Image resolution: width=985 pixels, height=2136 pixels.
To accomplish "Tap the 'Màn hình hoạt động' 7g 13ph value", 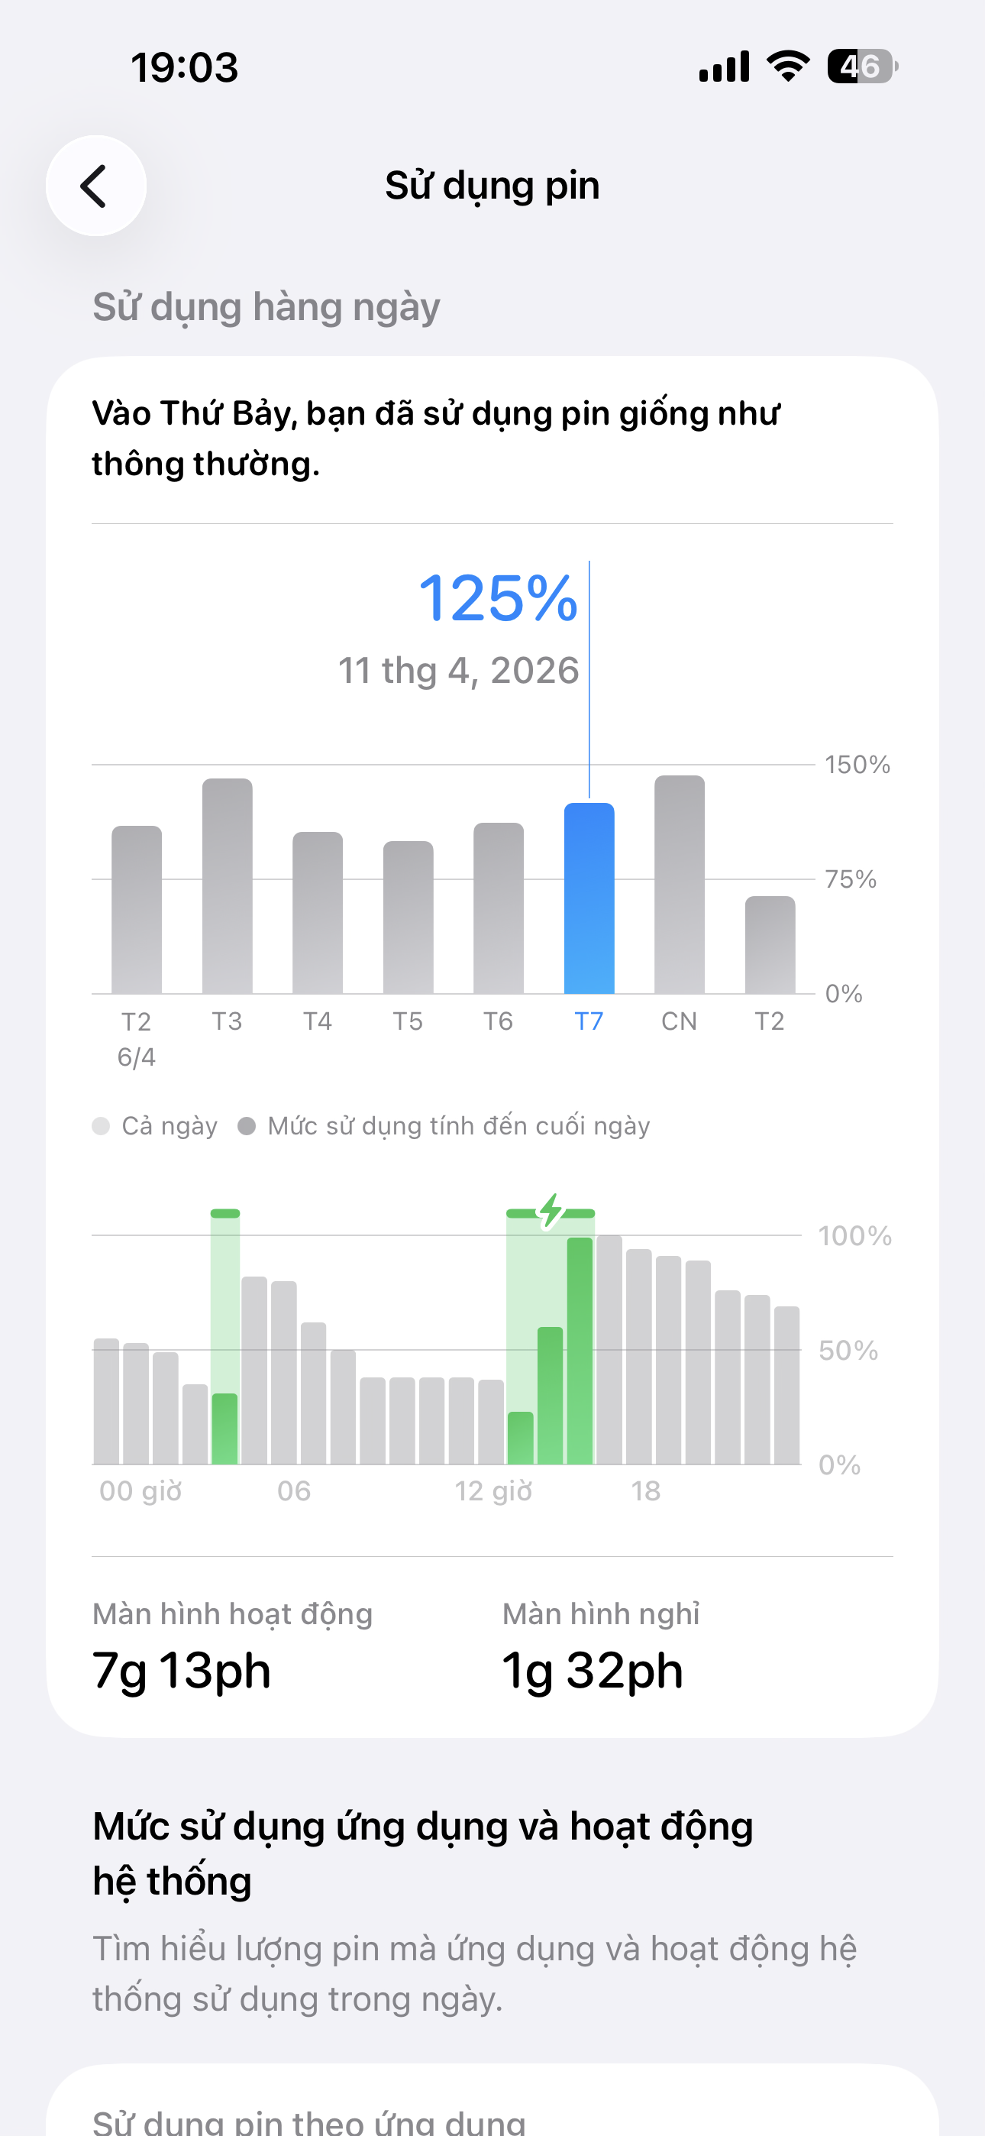I will (182, 1670).
